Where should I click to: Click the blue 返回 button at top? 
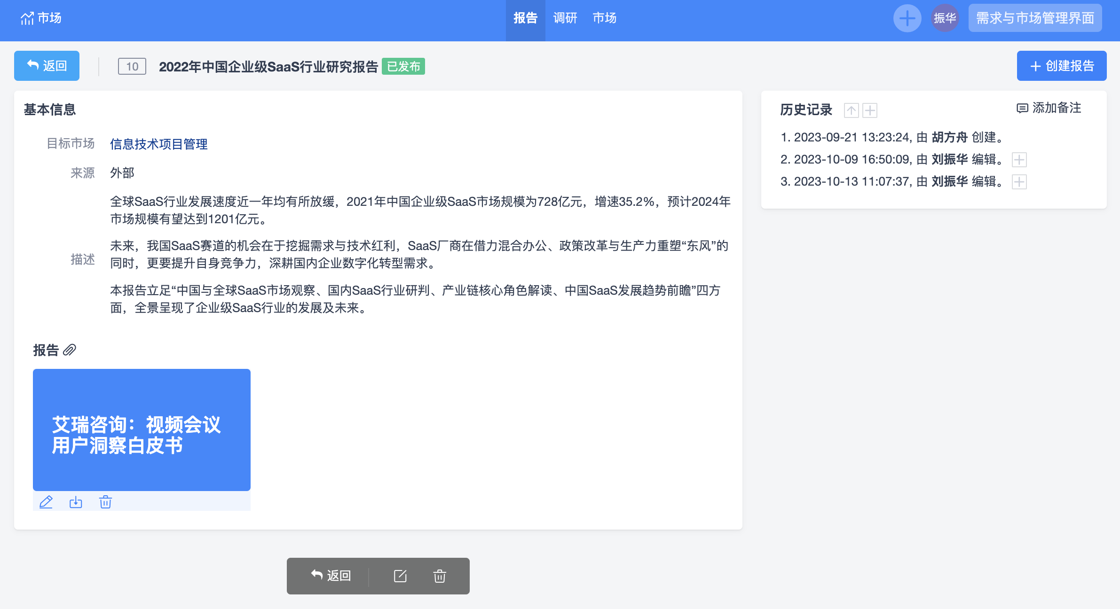(47, 66)
